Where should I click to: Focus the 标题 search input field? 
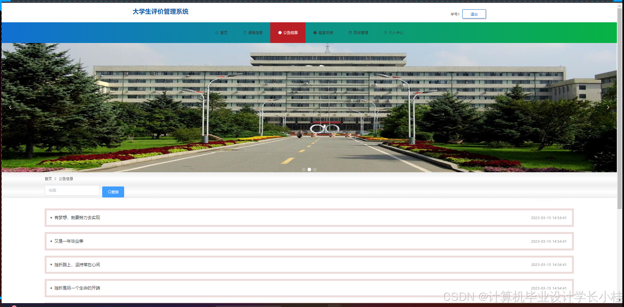point(72,190)
